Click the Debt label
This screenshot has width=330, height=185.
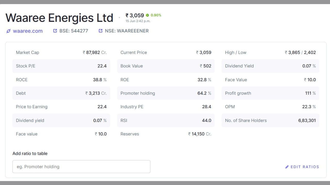(x=21, y=93)
